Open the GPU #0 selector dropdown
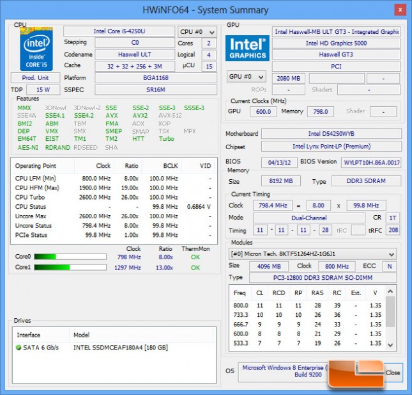 (x=246, y=77)
